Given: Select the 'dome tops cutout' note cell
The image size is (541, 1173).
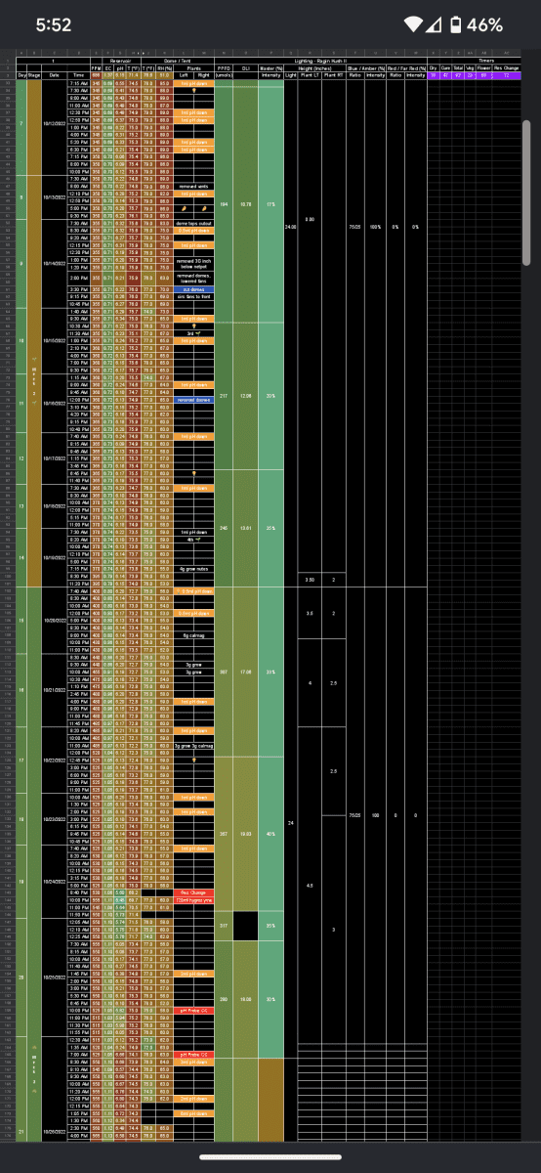Looking at the screenshot, I should pyautogui.click(x=194, y=223).
